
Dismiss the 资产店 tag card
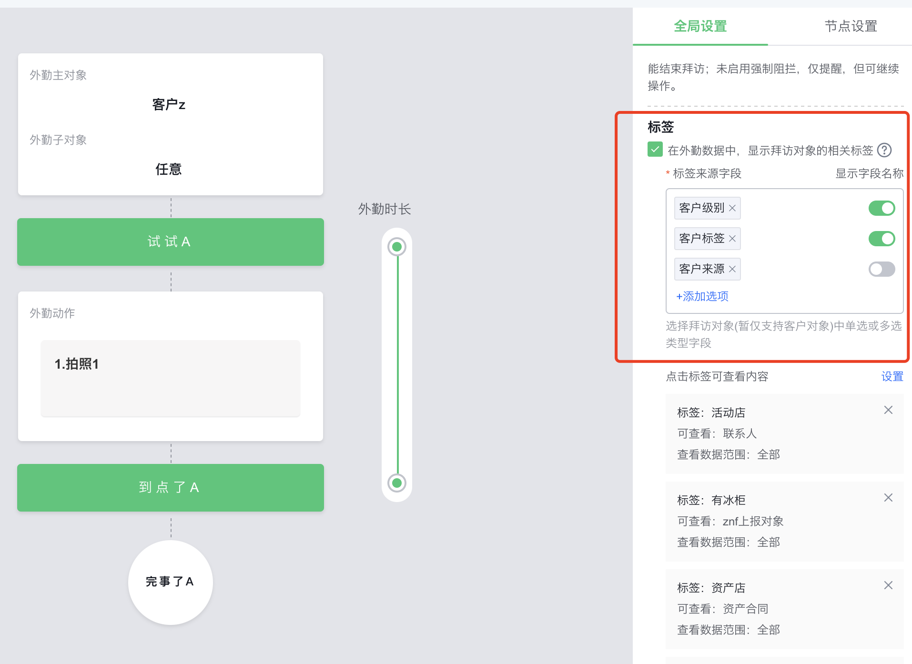click(x=888, y=585)
